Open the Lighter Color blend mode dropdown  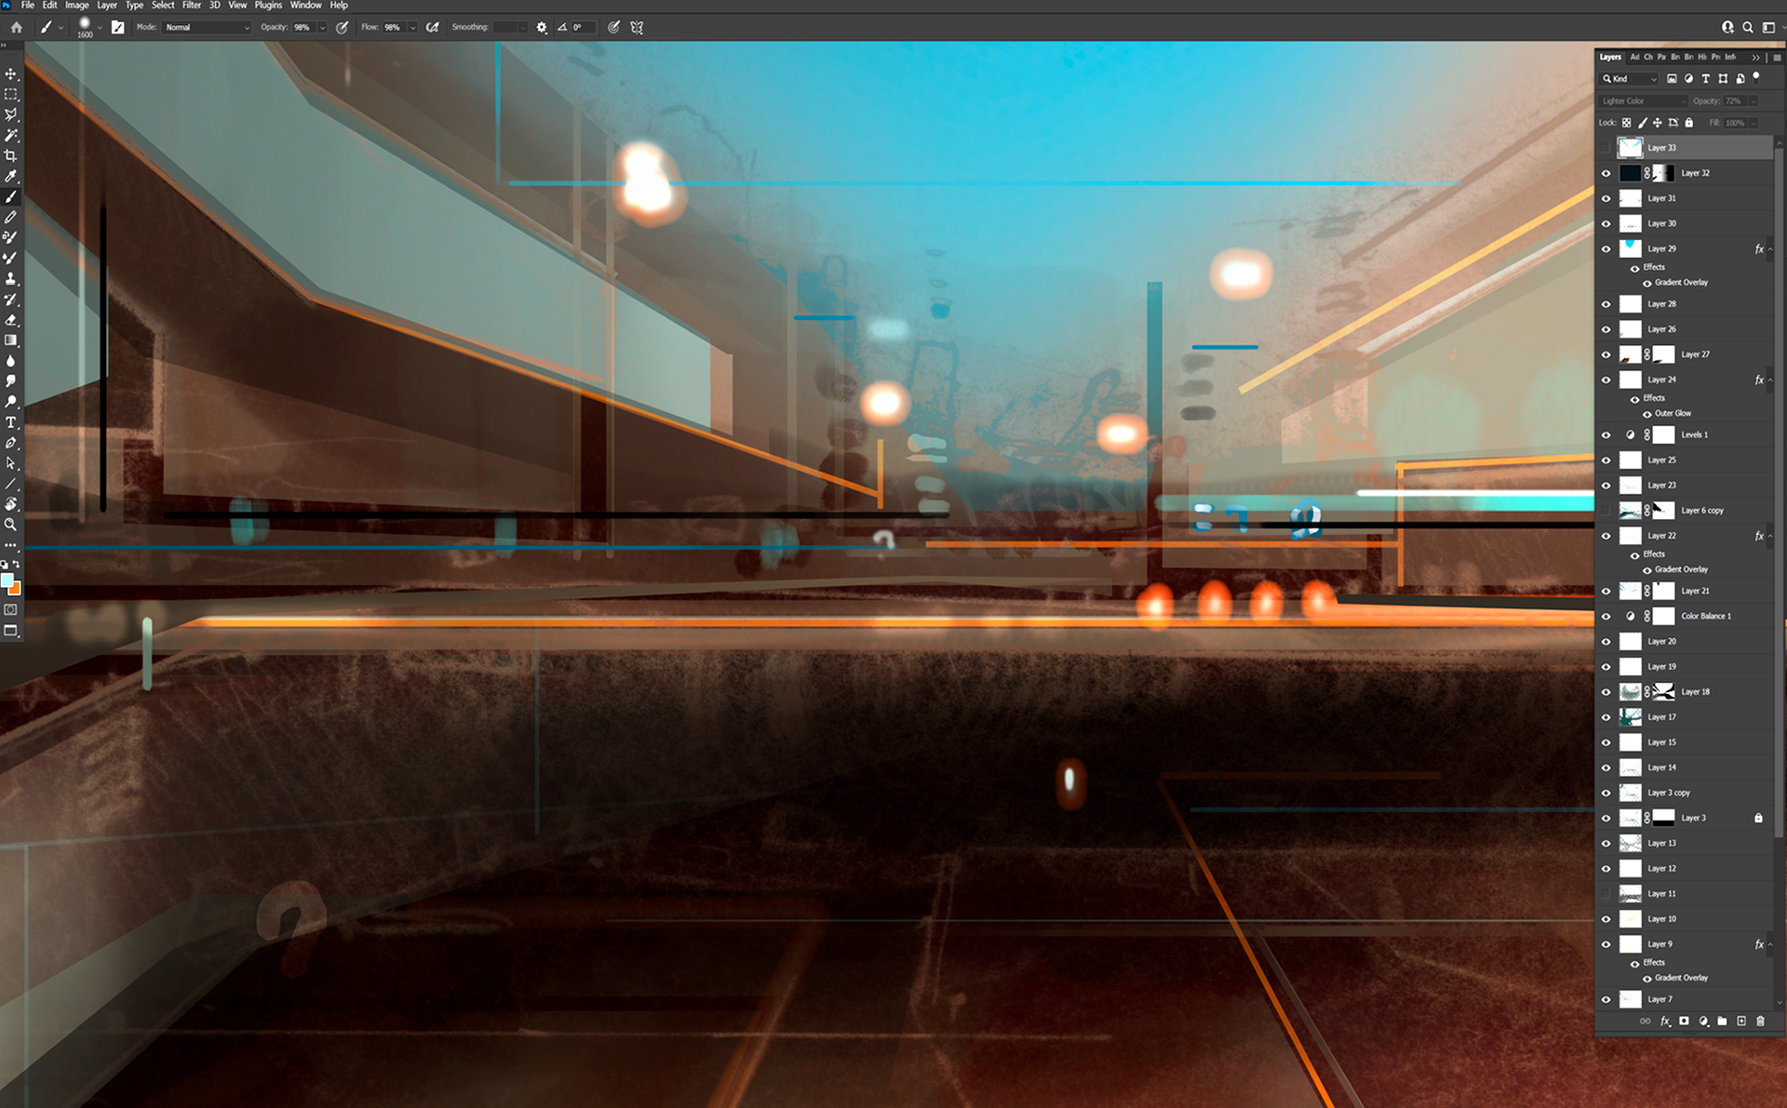[1644, 100]
